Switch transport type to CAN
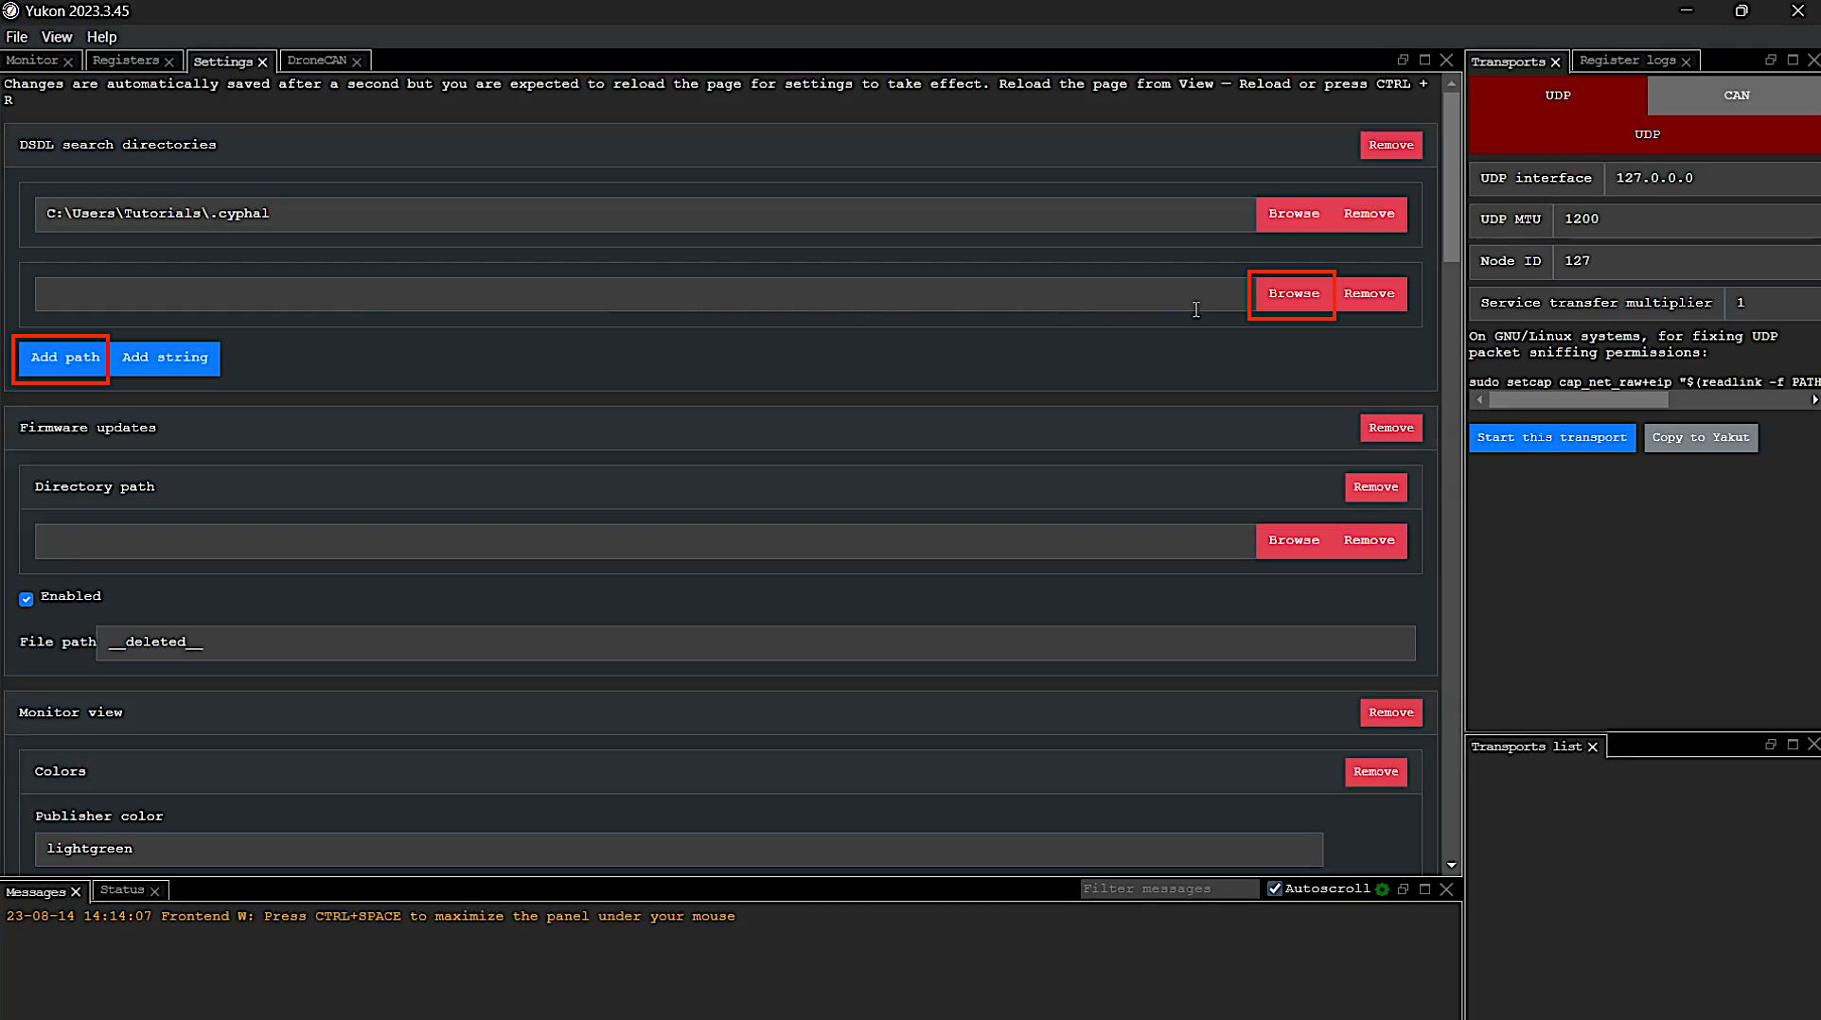 click(x=1735, y=96)
